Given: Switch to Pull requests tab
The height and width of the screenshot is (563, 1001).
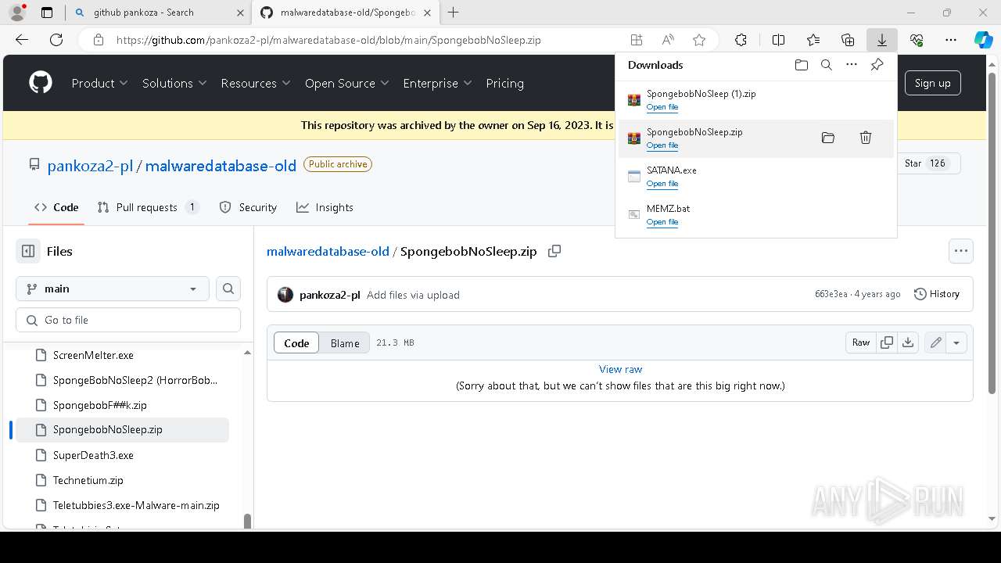Looking at the screenshot, I should coord(148,207).
